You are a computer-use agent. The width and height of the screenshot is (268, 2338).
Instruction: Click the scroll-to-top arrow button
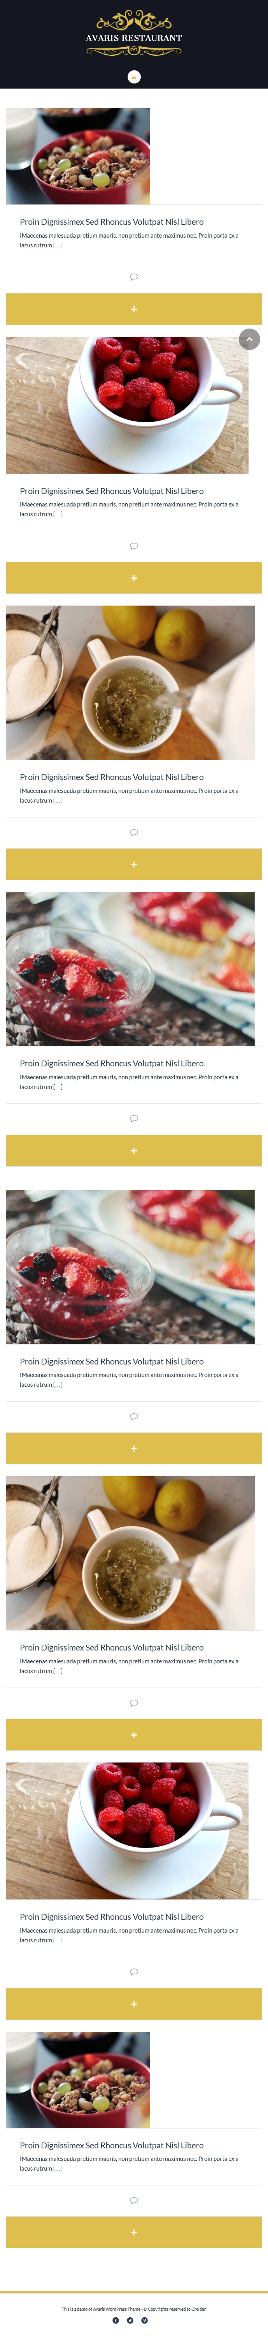pyautogui.click(x=250, y=339)
